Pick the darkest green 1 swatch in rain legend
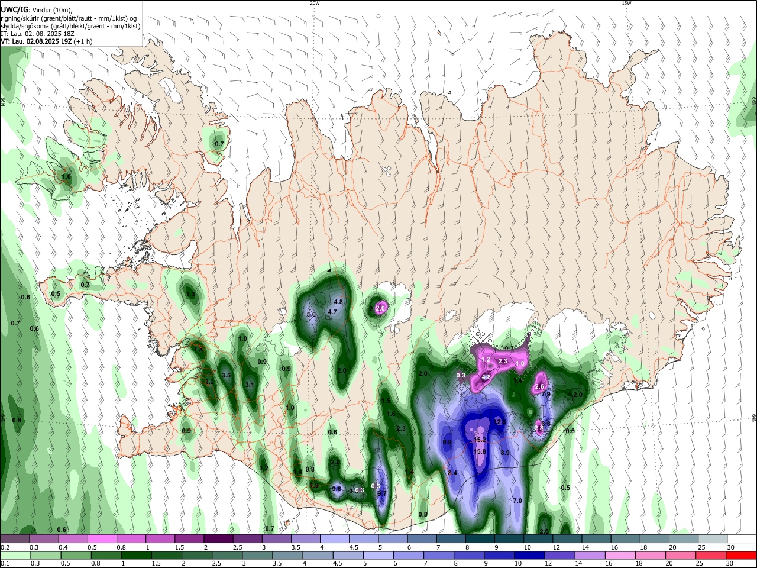The height and width of the screenshot is (568, 757). pyautogui.click(x=136, y=555)
